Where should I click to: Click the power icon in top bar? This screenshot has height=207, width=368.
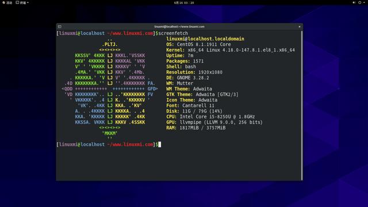(x=359, y=2)
